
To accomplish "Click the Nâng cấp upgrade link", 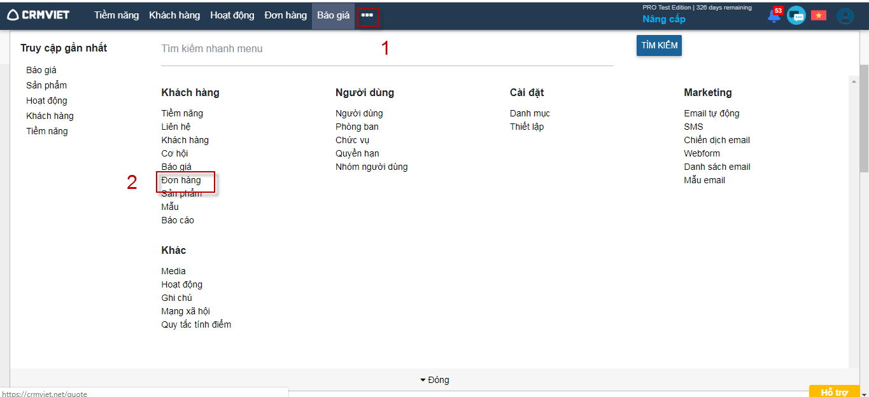I will tap(663, 19).
